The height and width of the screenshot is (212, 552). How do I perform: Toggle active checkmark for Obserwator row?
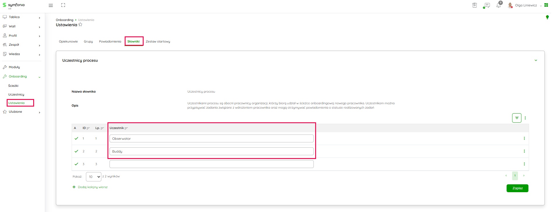[76, 138]
